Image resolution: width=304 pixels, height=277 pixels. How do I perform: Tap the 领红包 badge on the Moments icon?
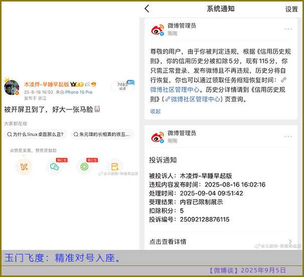tap(92, 160)
